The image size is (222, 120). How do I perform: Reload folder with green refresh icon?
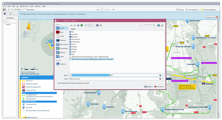(x=82, y=25)
